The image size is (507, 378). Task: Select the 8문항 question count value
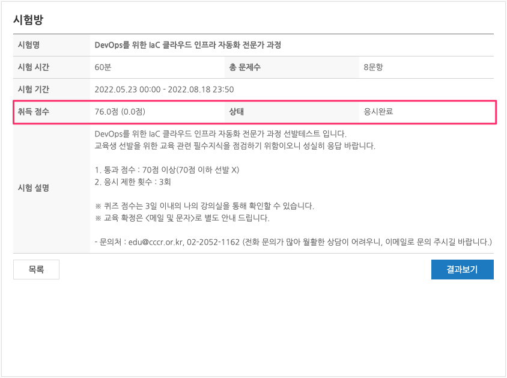pyautogui.click(x=373, y=67)
